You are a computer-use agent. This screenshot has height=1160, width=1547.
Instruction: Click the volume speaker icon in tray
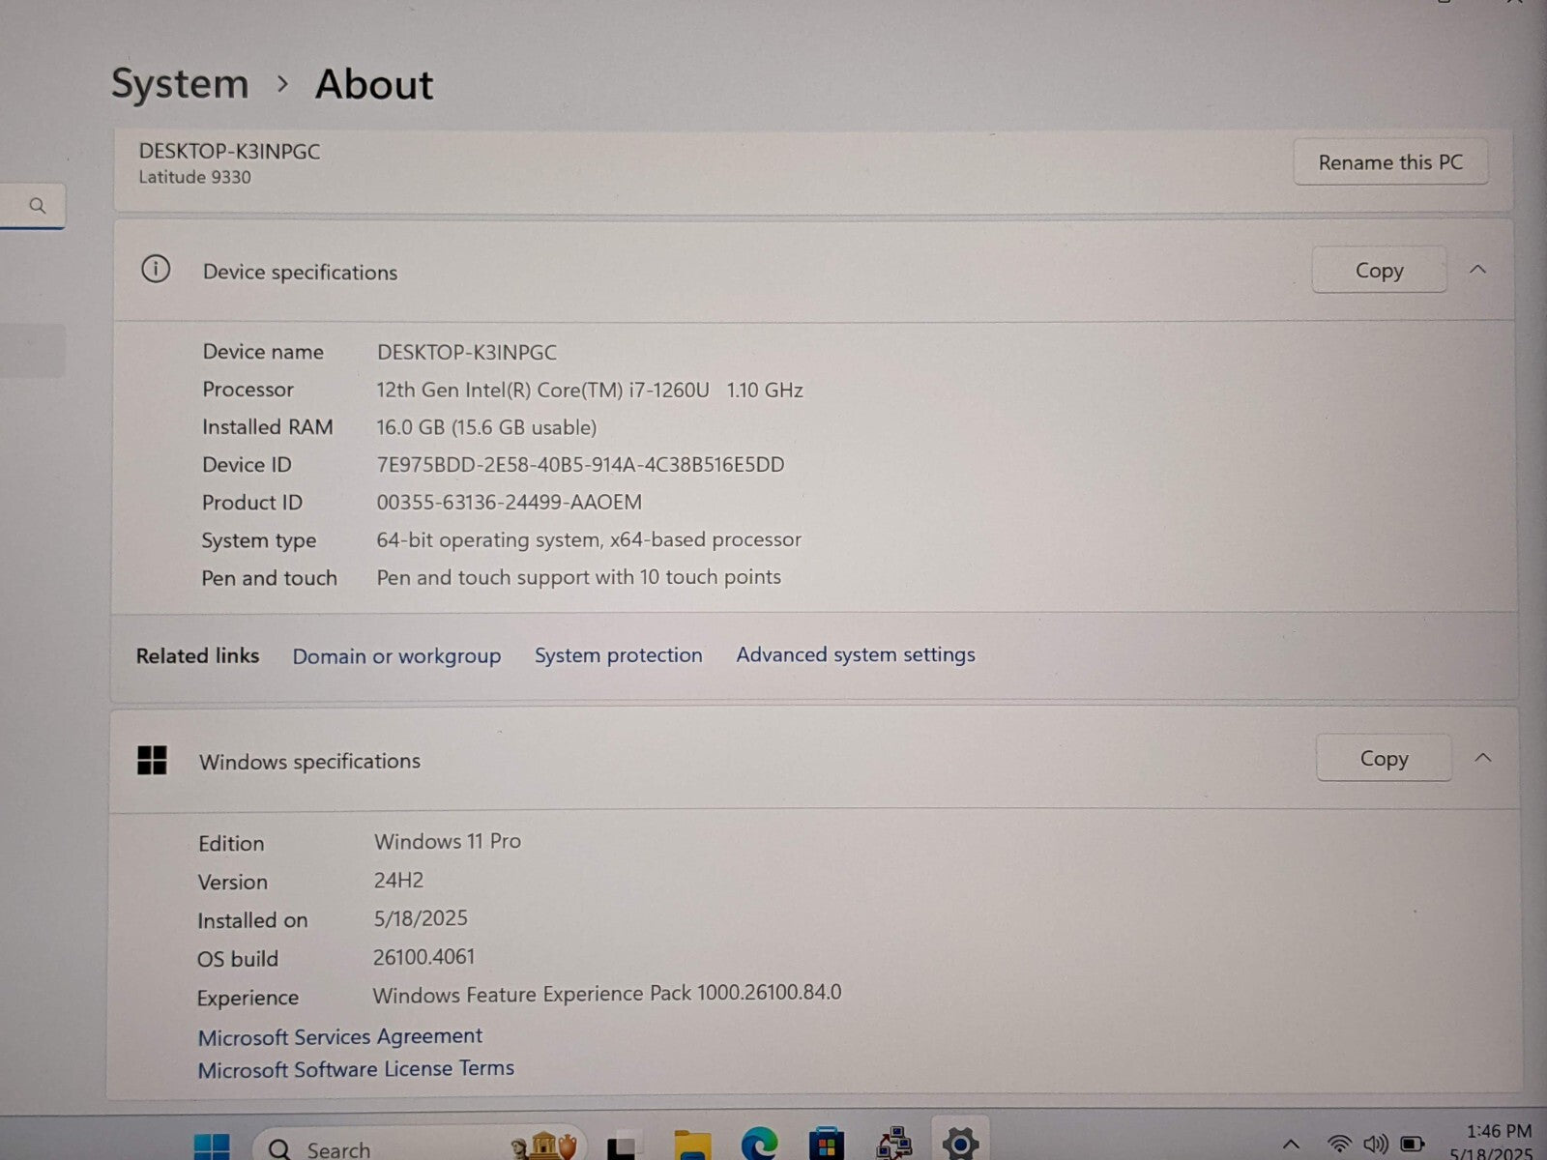pyautogui.click(x=1375, y=1145)
